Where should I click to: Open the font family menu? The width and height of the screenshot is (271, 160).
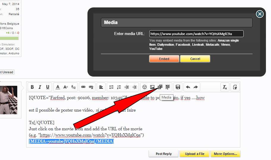coord(73,87)
